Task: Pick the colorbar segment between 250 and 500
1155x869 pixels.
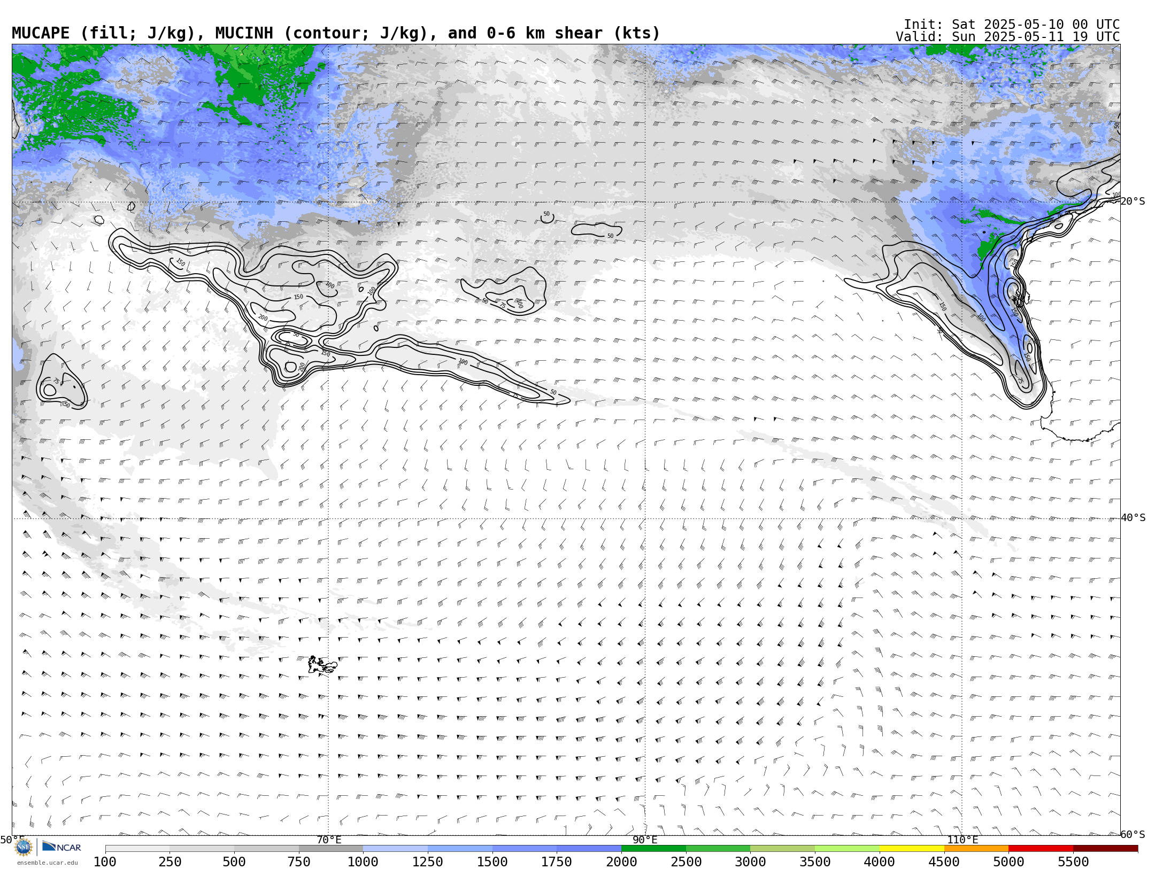Action: (x=202, y=849)
